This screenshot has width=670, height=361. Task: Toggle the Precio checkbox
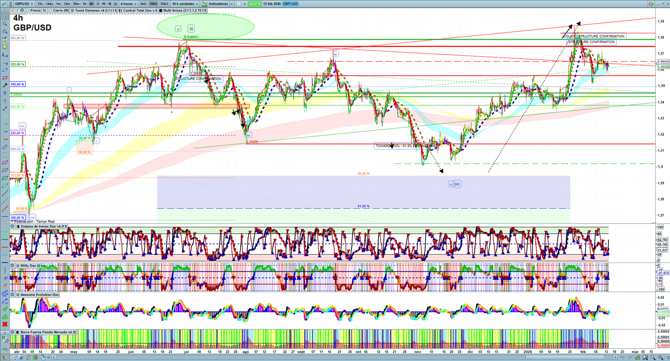tap(28, 10)
